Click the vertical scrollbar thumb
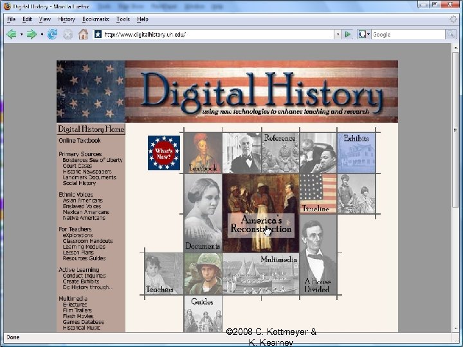Viewport: 463px width, 347px height. [x=455, y=130]
